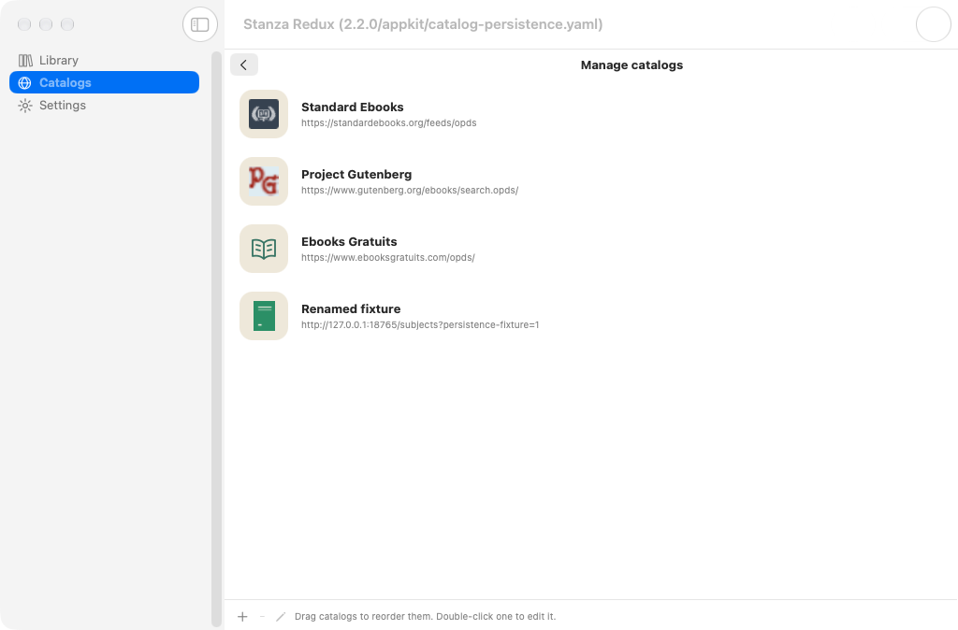
Task: Open the Library section
Action: point(104,60)
